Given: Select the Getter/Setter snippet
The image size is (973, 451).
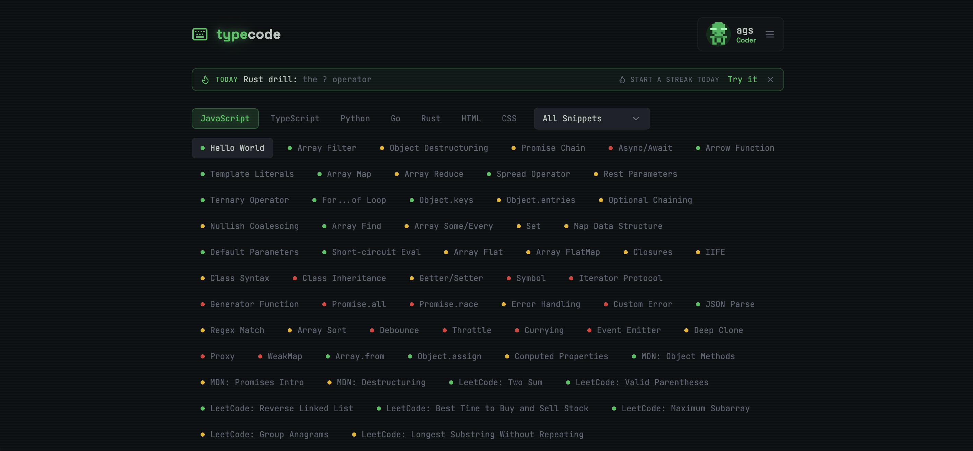Looking at the screenshot, I should 446,278.
